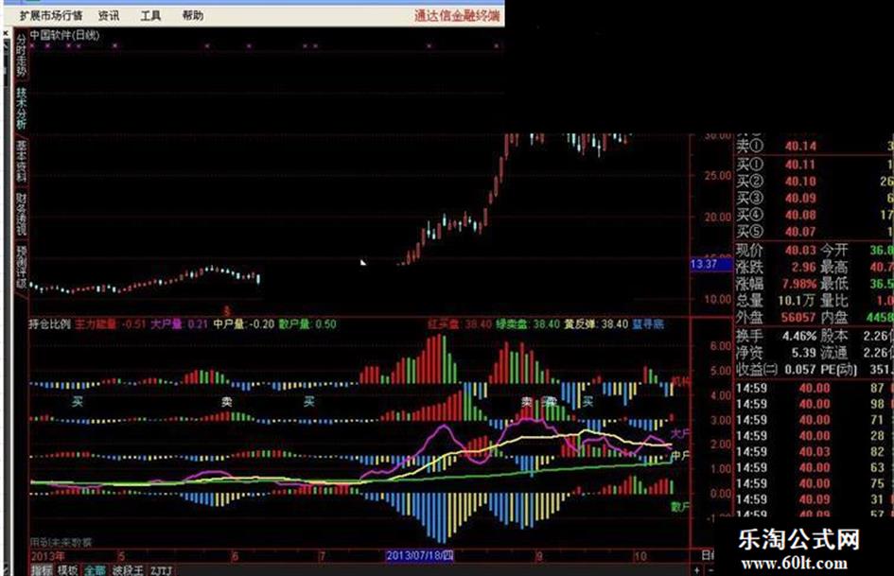Select the 卖① 40.14 order row

[x=815, y=147]
